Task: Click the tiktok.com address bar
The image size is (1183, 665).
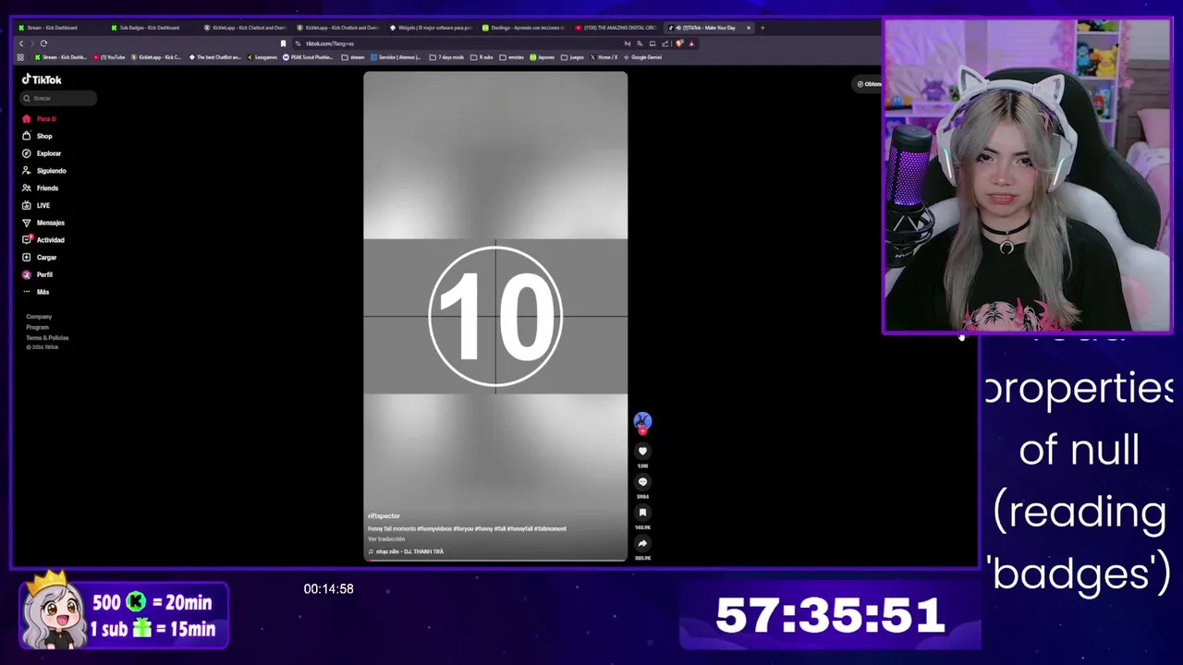Action: 457,43
